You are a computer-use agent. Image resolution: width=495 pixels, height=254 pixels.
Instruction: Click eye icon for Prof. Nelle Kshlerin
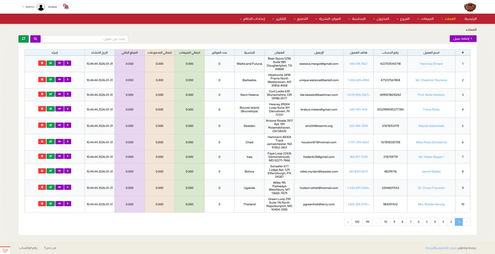(59, 94)
